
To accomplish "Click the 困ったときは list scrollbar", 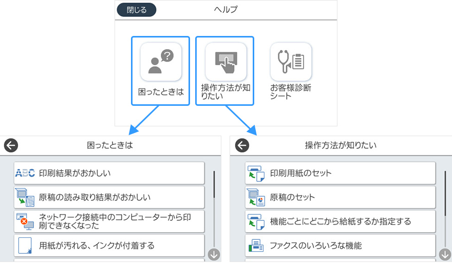I will (x=214, y=195).
